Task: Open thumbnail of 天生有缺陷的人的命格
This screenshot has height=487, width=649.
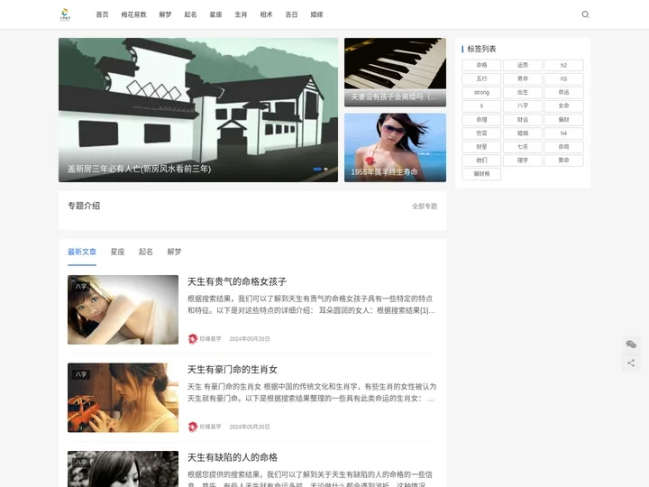Action: [x=123, y=469]
